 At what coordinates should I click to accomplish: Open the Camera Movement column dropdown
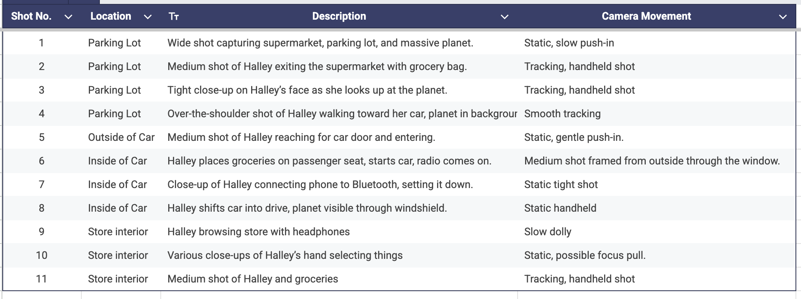(x=783, y=17)
